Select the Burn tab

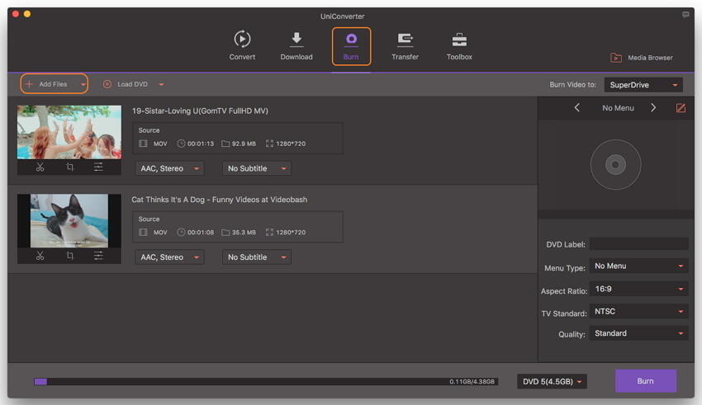(351, 46)
